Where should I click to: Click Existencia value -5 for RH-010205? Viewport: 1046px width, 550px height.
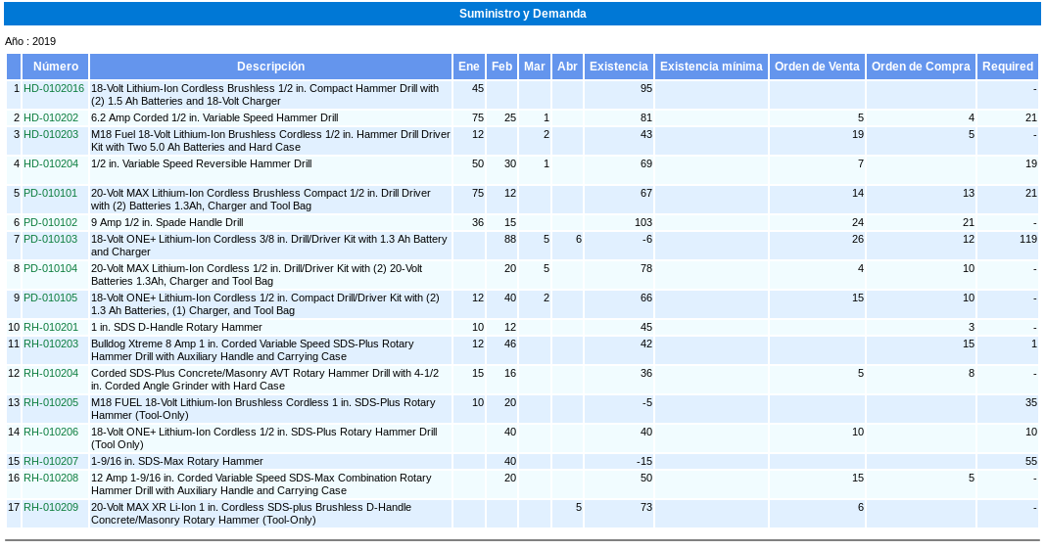point(647,402)
